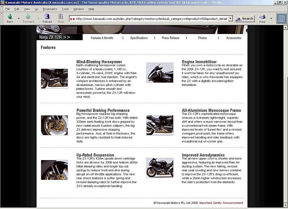288x209 pixels.
Task: Click the Powerful Braking Performance disc thumbnail
Action: pos(54,125)
